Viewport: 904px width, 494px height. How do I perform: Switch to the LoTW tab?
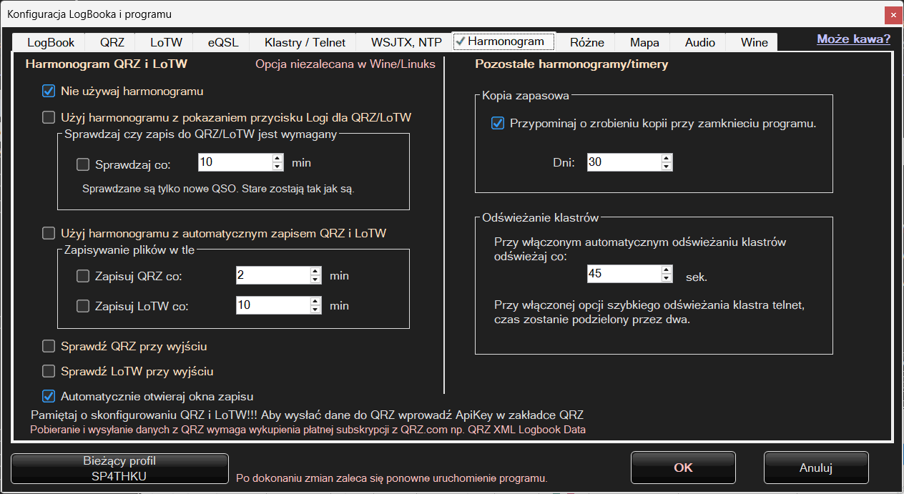166,42
